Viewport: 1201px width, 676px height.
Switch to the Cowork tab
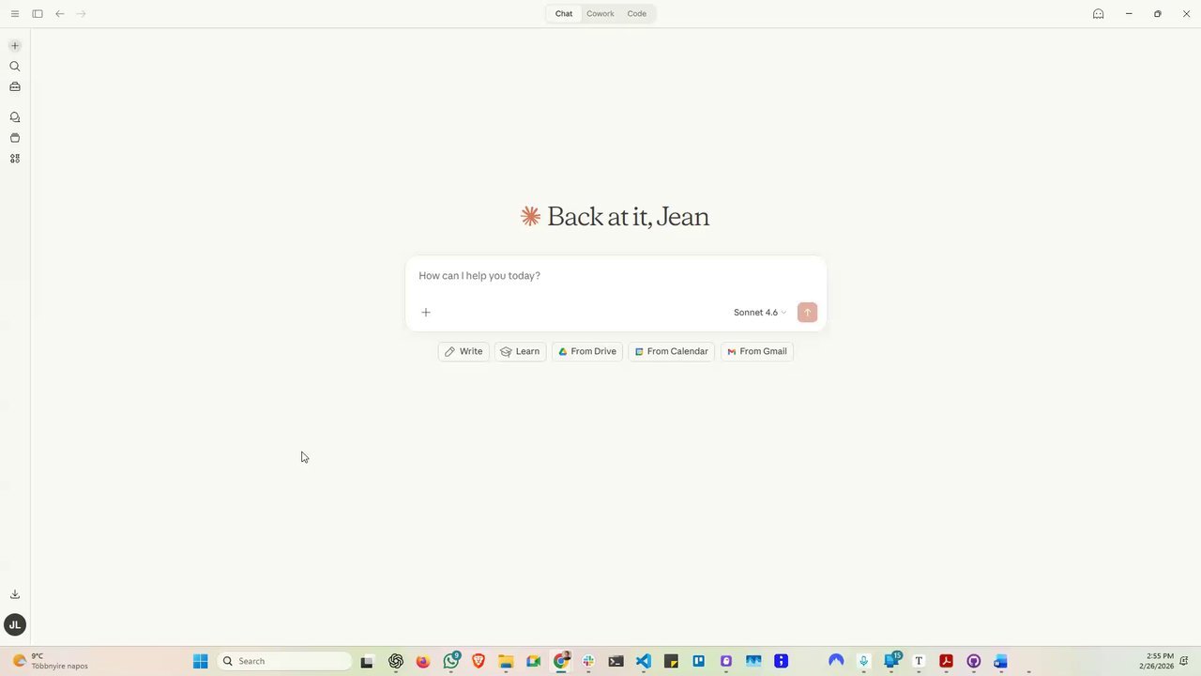pos(600,14)
